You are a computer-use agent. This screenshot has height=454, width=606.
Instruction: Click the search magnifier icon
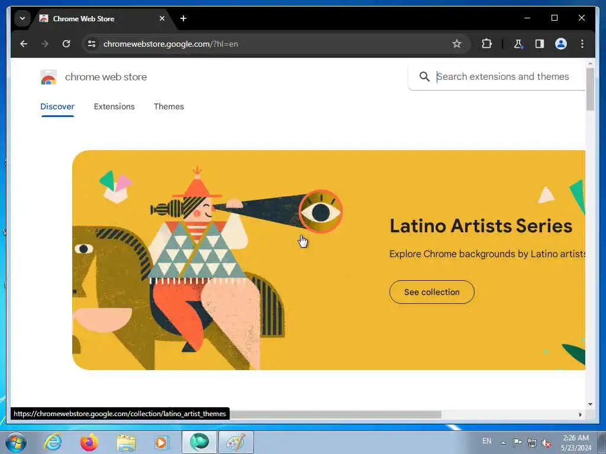coord(424,77)
